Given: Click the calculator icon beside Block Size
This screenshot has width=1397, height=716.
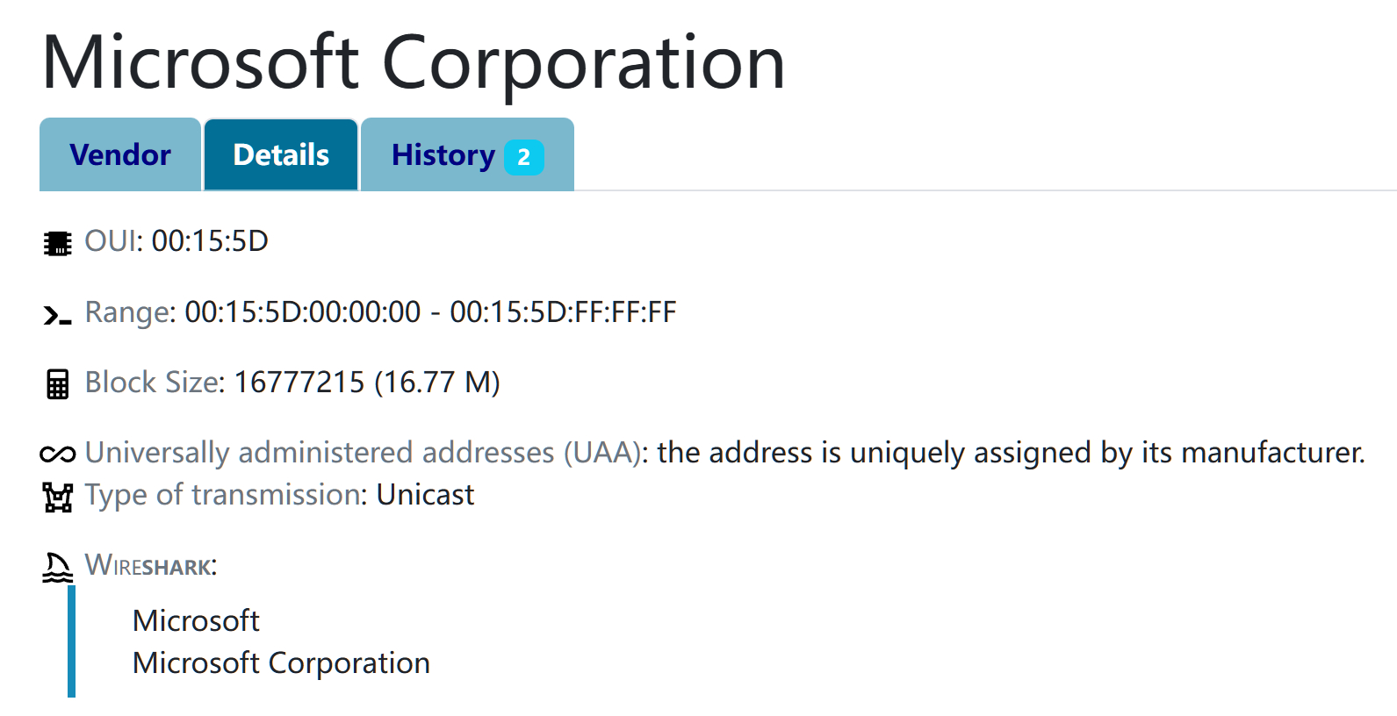Looking at the screenshot, I should point(58,384).
